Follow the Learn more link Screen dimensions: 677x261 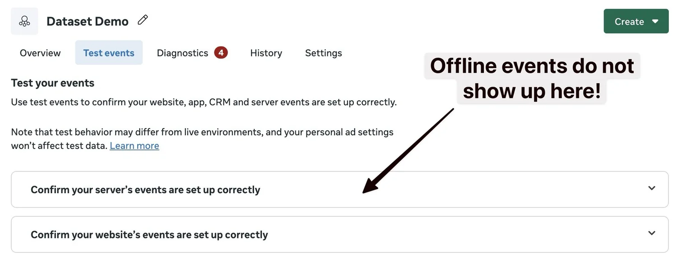134,145
